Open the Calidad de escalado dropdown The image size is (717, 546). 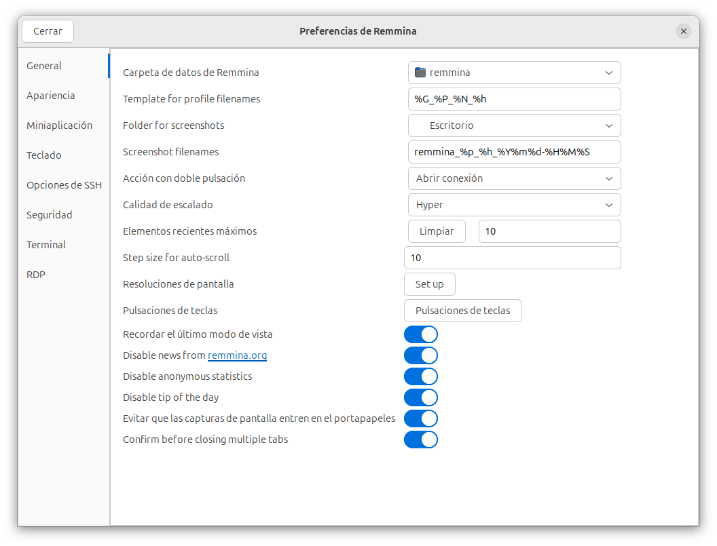point(514,205)
